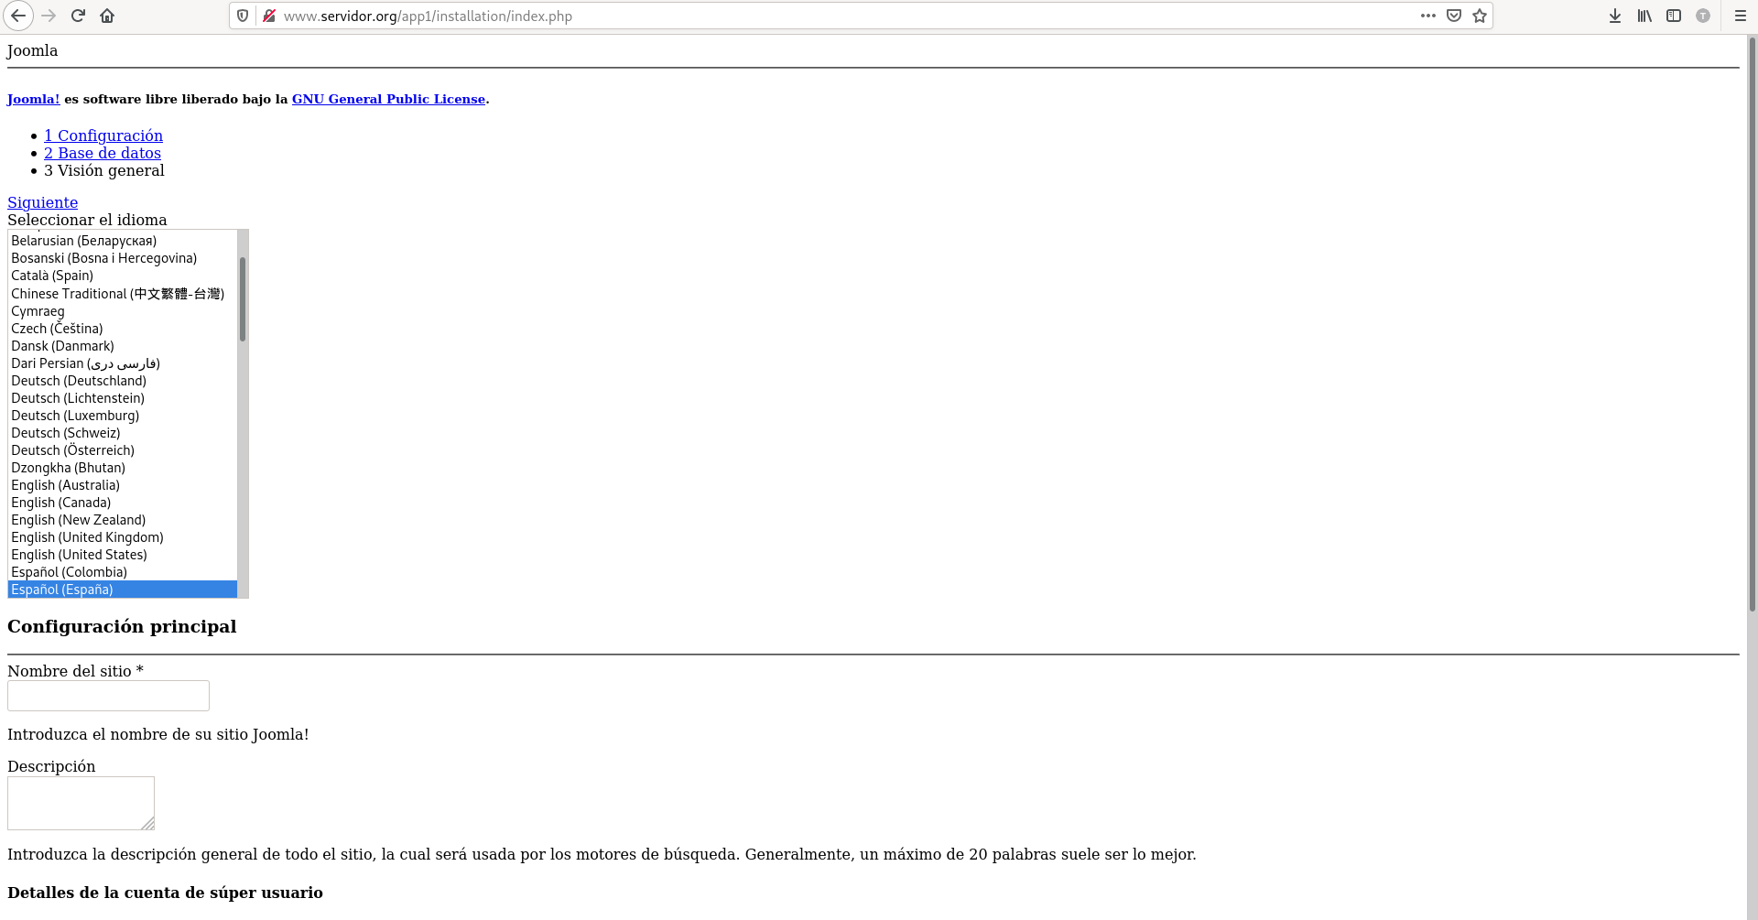Choose Deutsch (Deutschland) language
The height and width of the screenshot is (920, 1758).
tap(123, 381)
